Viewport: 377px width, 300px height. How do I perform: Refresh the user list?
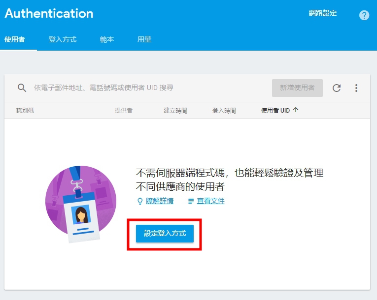click(337, 88)
